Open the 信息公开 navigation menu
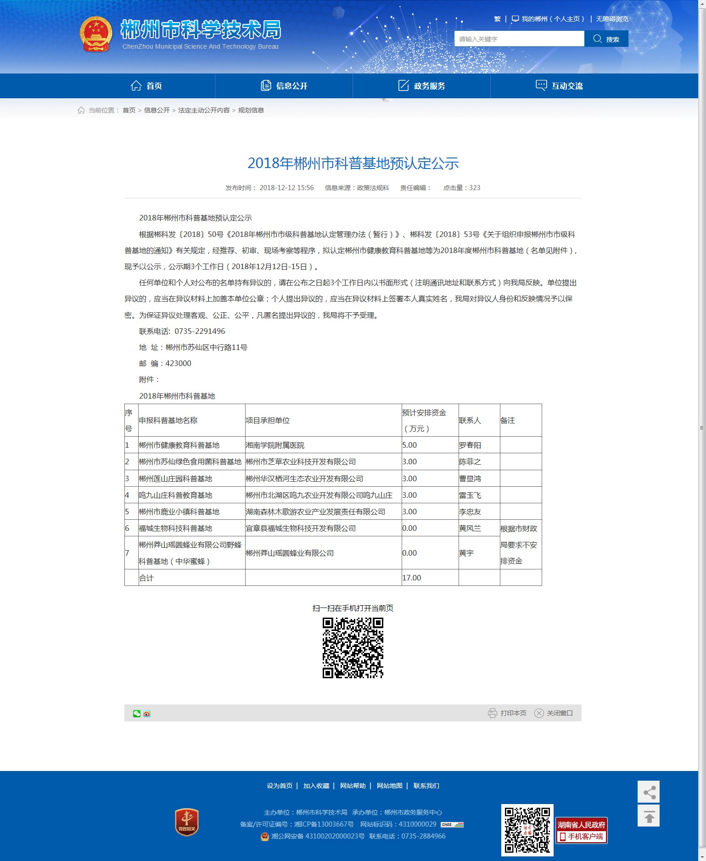 pyautogui.click(x=284, y=86)
